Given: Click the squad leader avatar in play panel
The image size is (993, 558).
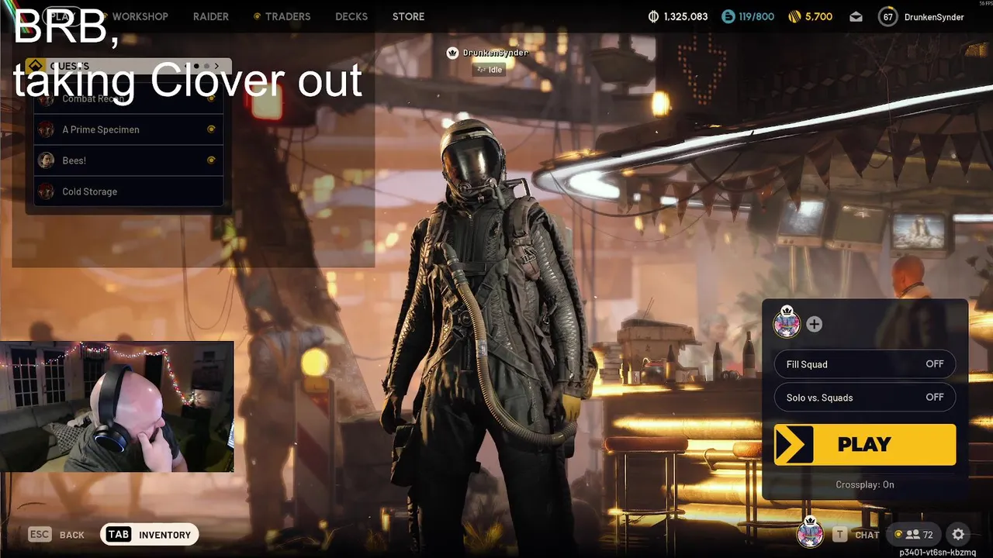Looking at the screenshot, I should pos(787,322).
